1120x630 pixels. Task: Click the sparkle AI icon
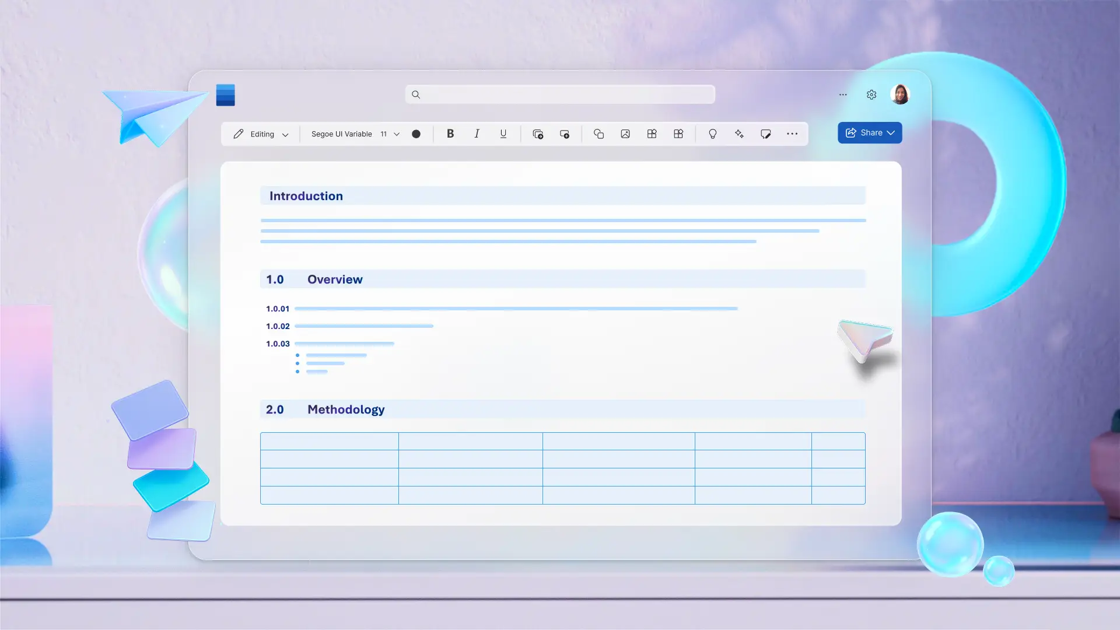coord(739,134)
